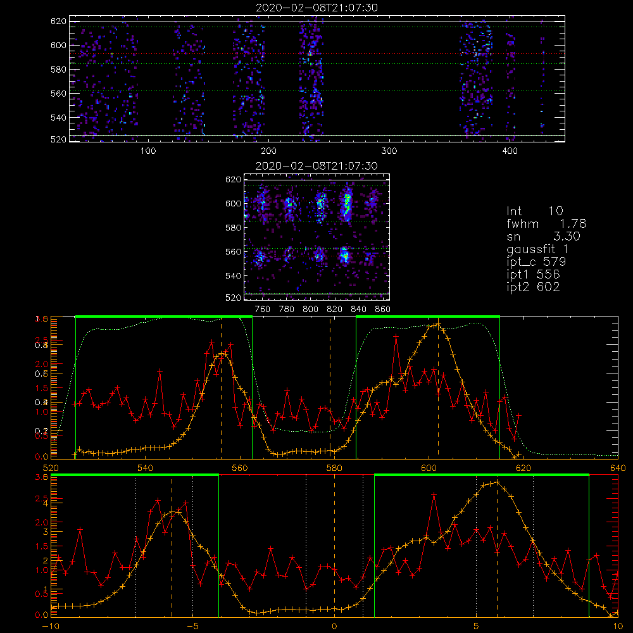Click the "ipt_c 579" center value
633x633 pixels.
tap(536, 261)
